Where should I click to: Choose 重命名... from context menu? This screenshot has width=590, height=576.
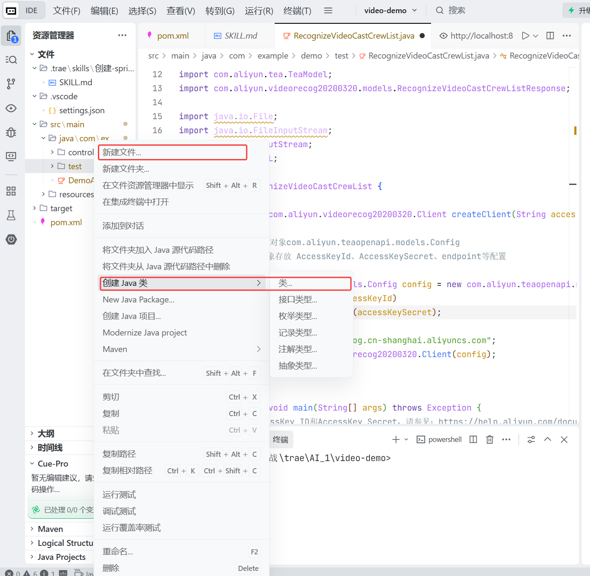point(181,551)
